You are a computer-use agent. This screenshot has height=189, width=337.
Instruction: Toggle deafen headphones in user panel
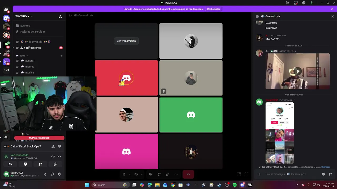(52, 174)
